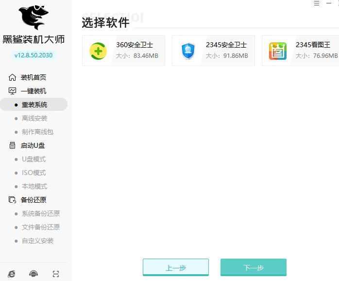
Task: Choose U盘模式
Action: 34,159
